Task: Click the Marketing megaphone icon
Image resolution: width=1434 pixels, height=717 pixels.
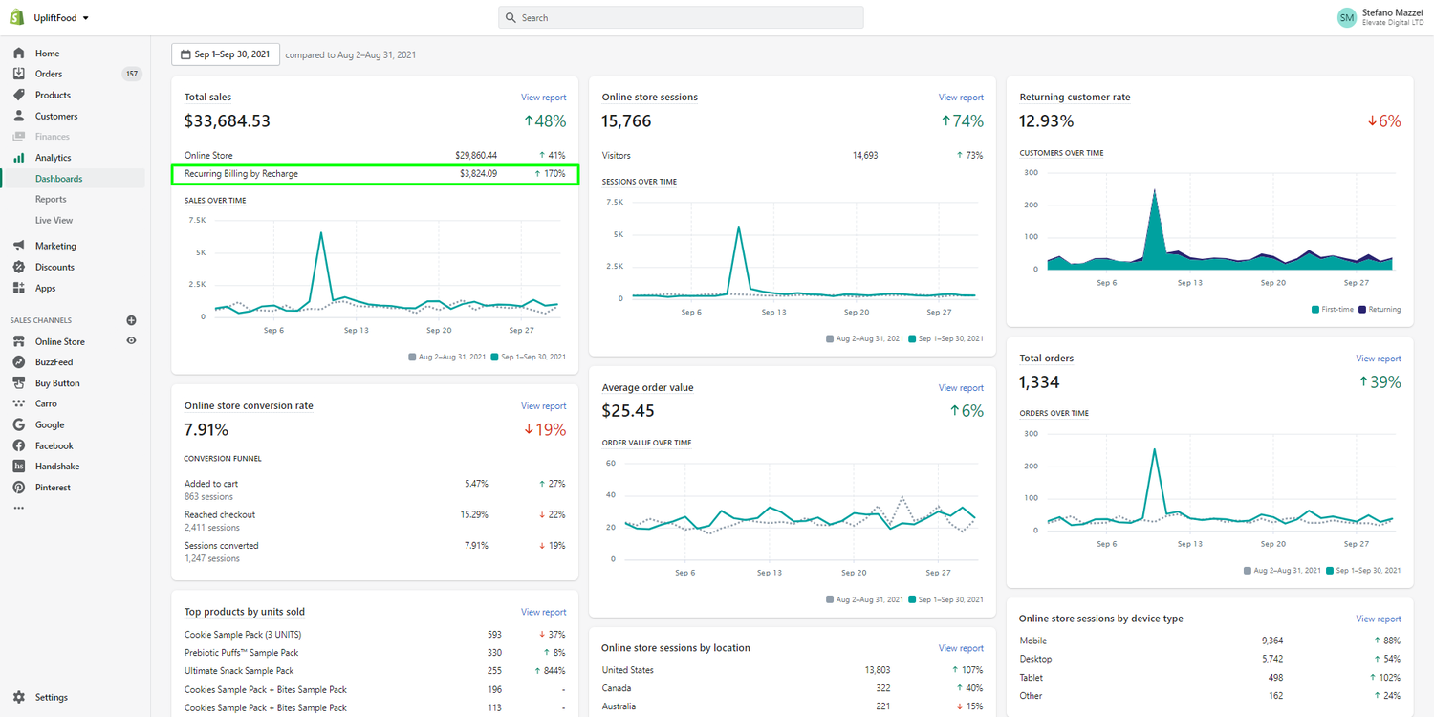Action: tap(19, 246)
